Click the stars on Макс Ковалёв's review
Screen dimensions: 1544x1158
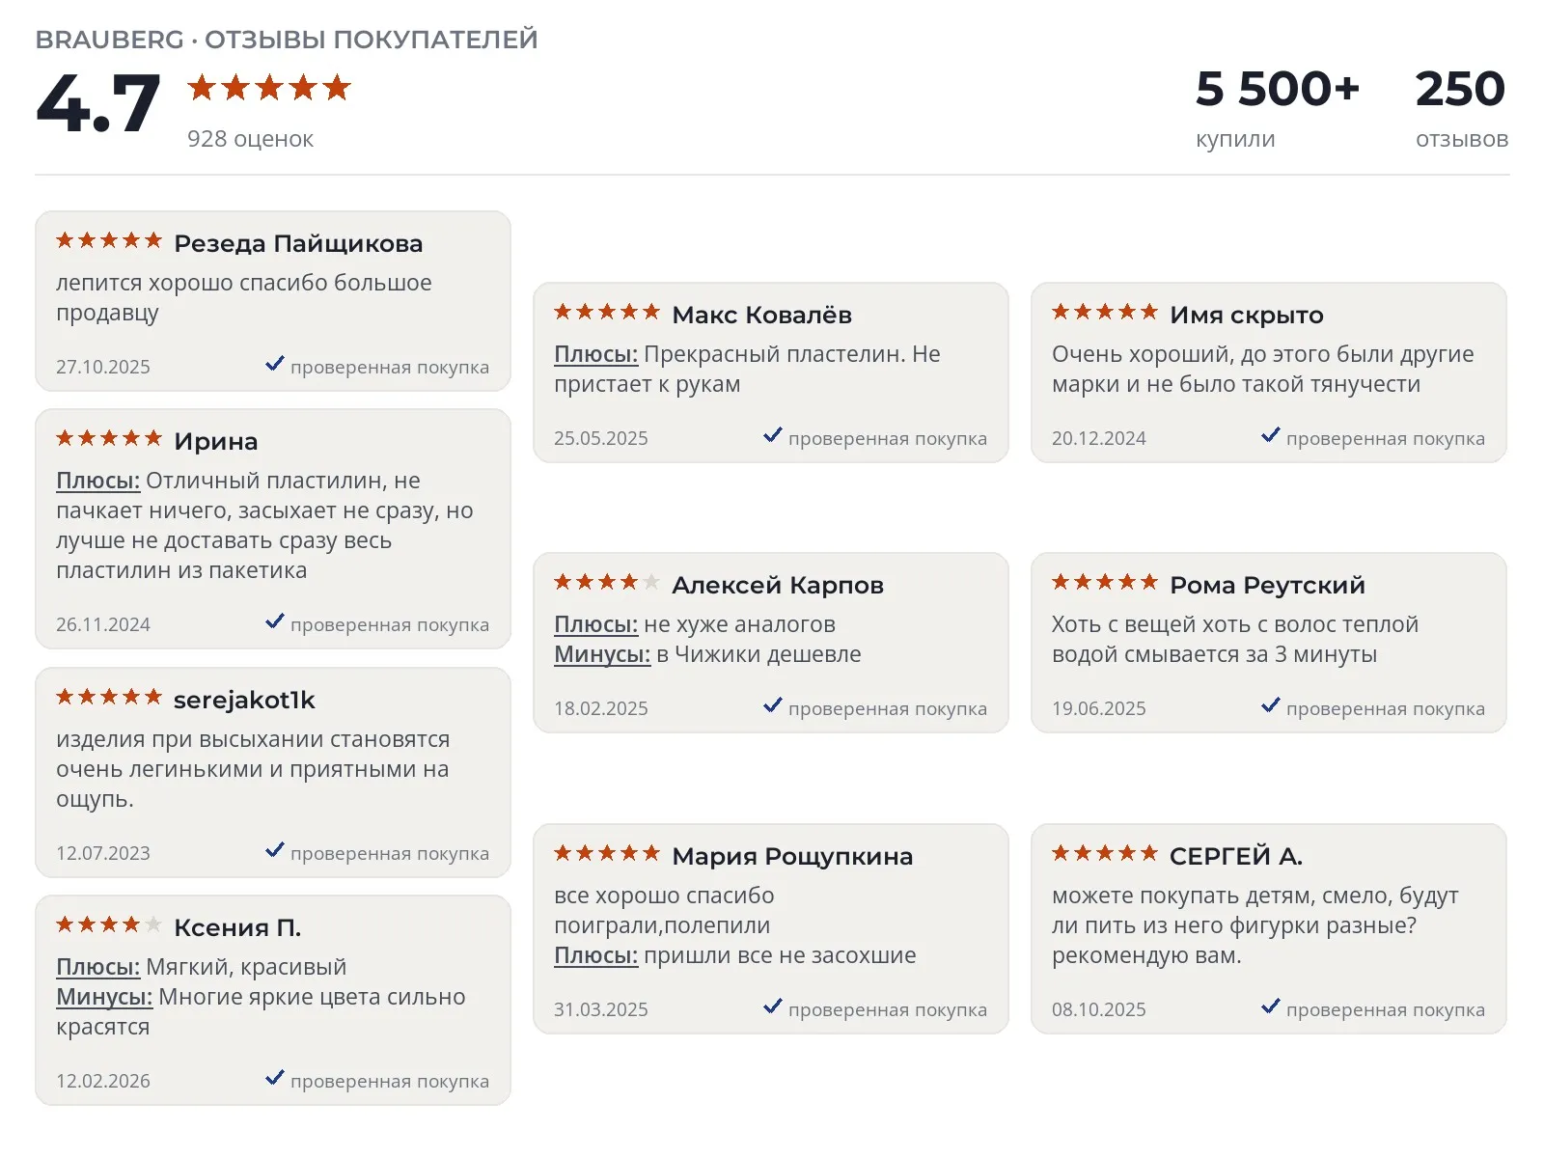coord(607,312)
